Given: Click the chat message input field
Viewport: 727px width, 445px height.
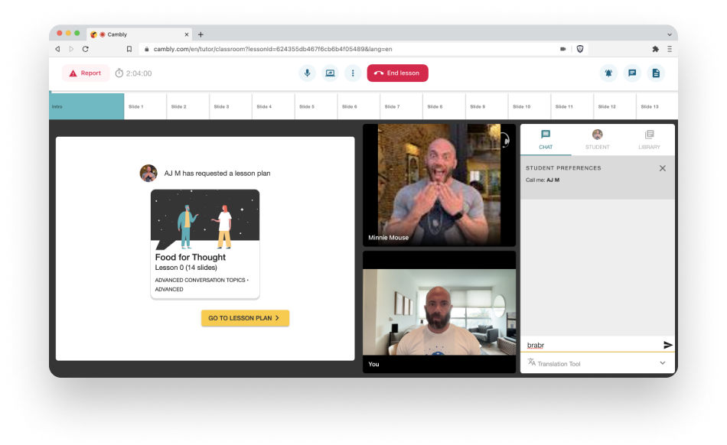Looking at the screenshot, I should pyautogui.click(x=589, y=345).
